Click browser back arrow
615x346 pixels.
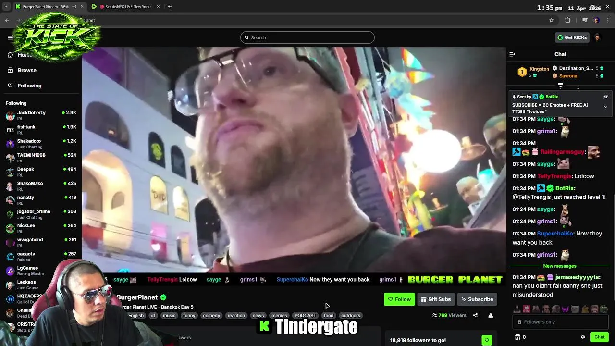[7, 20]
